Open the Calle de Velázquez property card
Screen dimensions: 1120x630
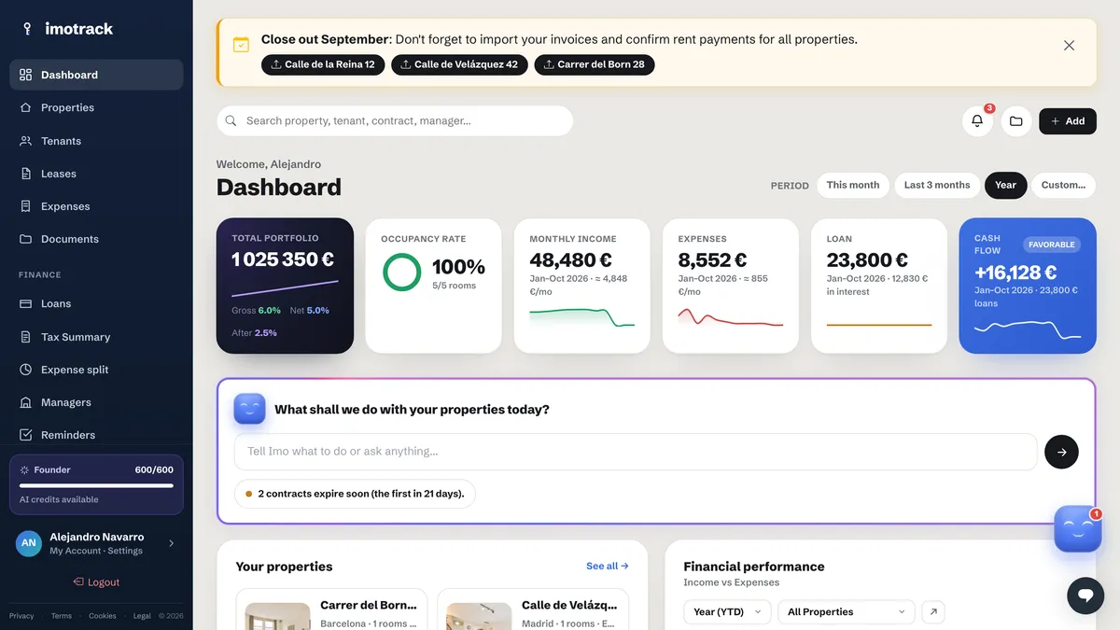(x=533, y=609)
